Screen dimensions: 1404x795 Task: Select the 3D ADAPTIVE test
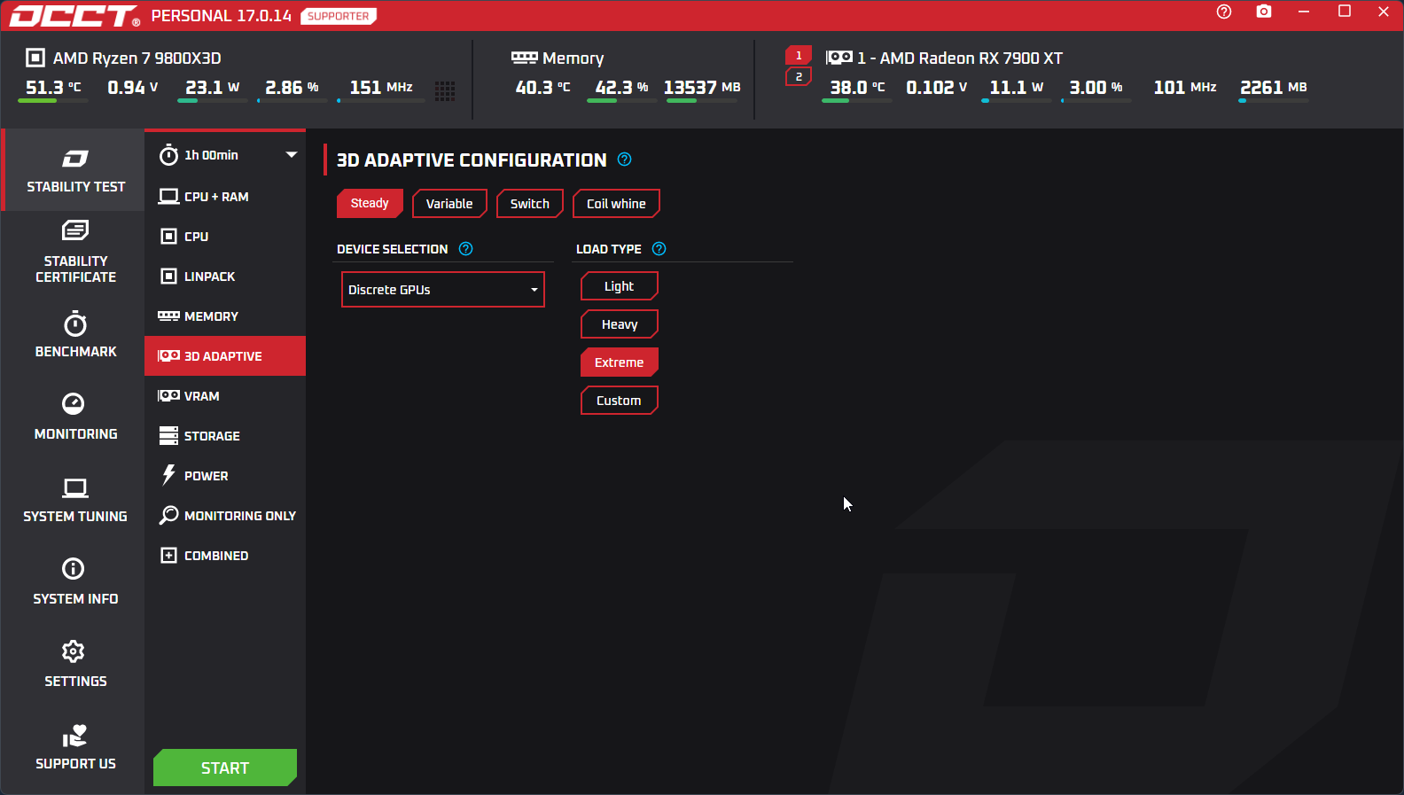point(225,356)
